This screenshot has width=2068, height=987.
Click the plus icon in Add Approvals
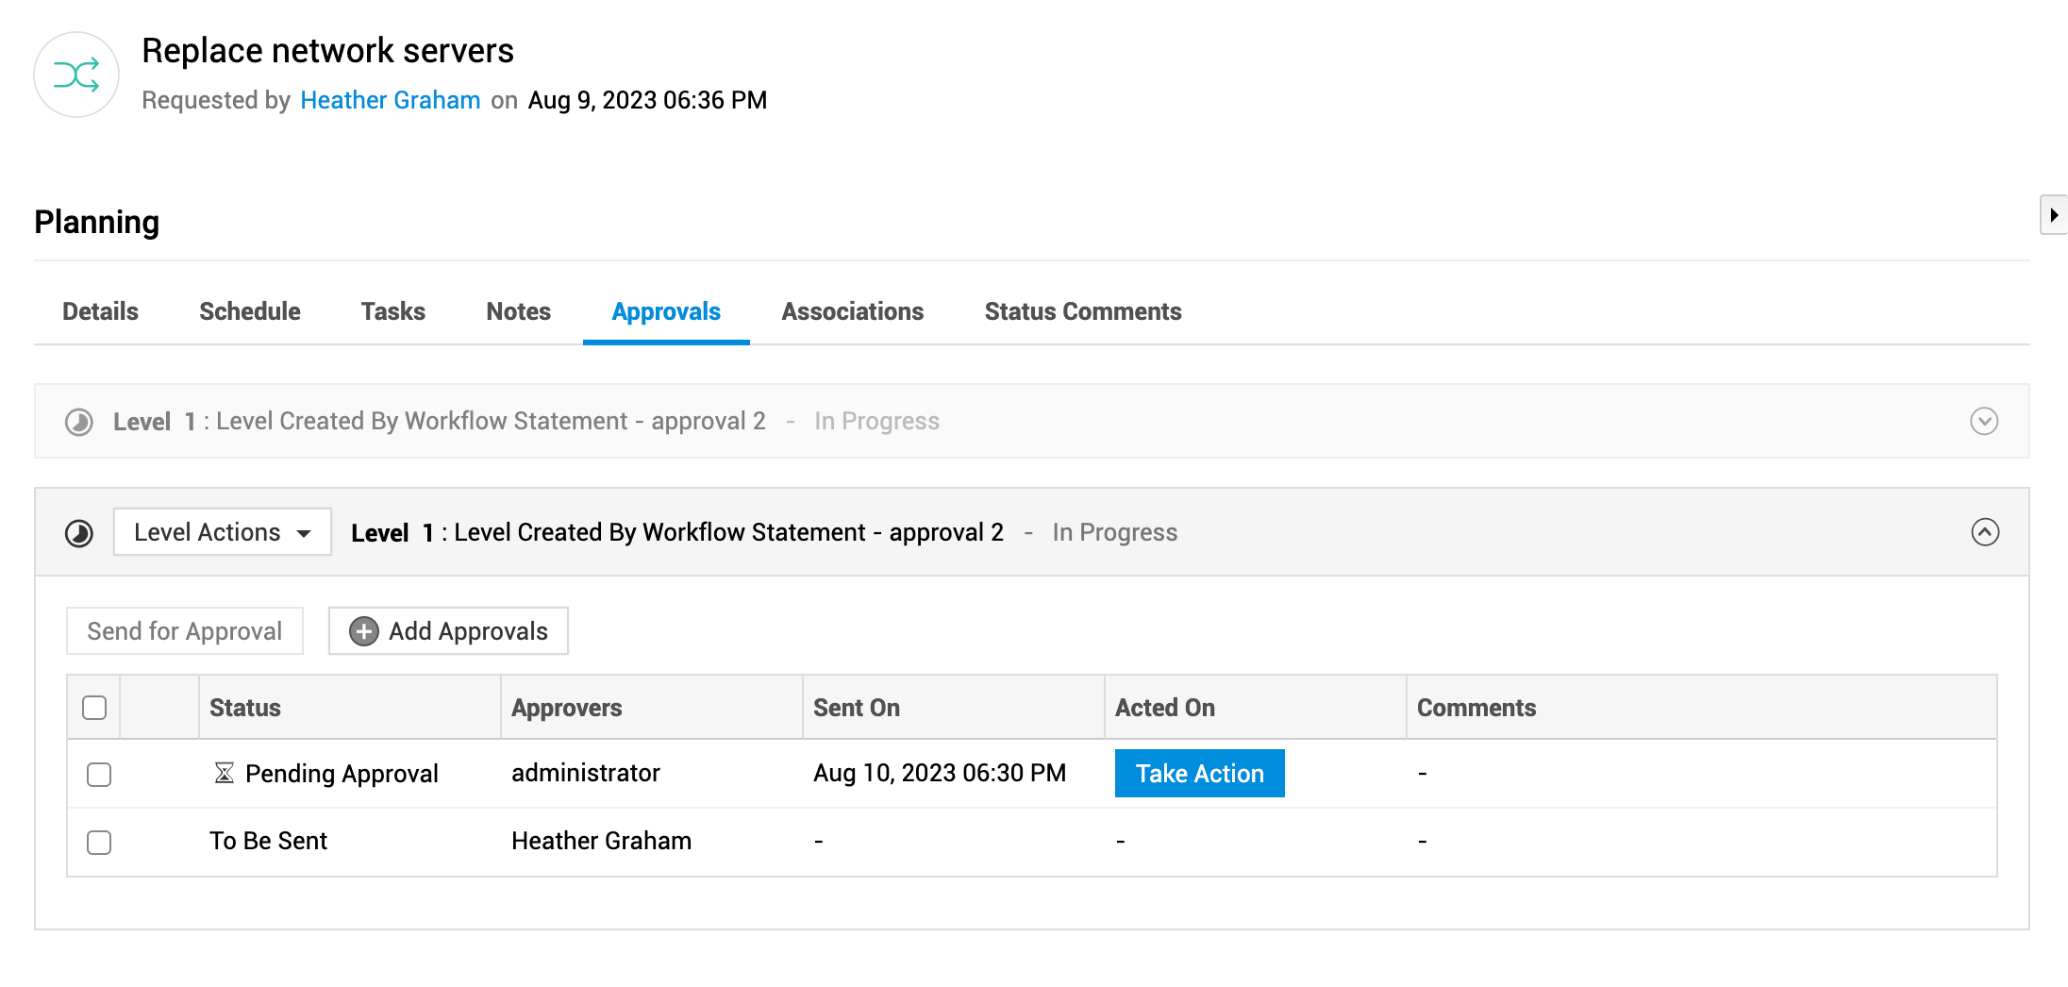(364, 631)
